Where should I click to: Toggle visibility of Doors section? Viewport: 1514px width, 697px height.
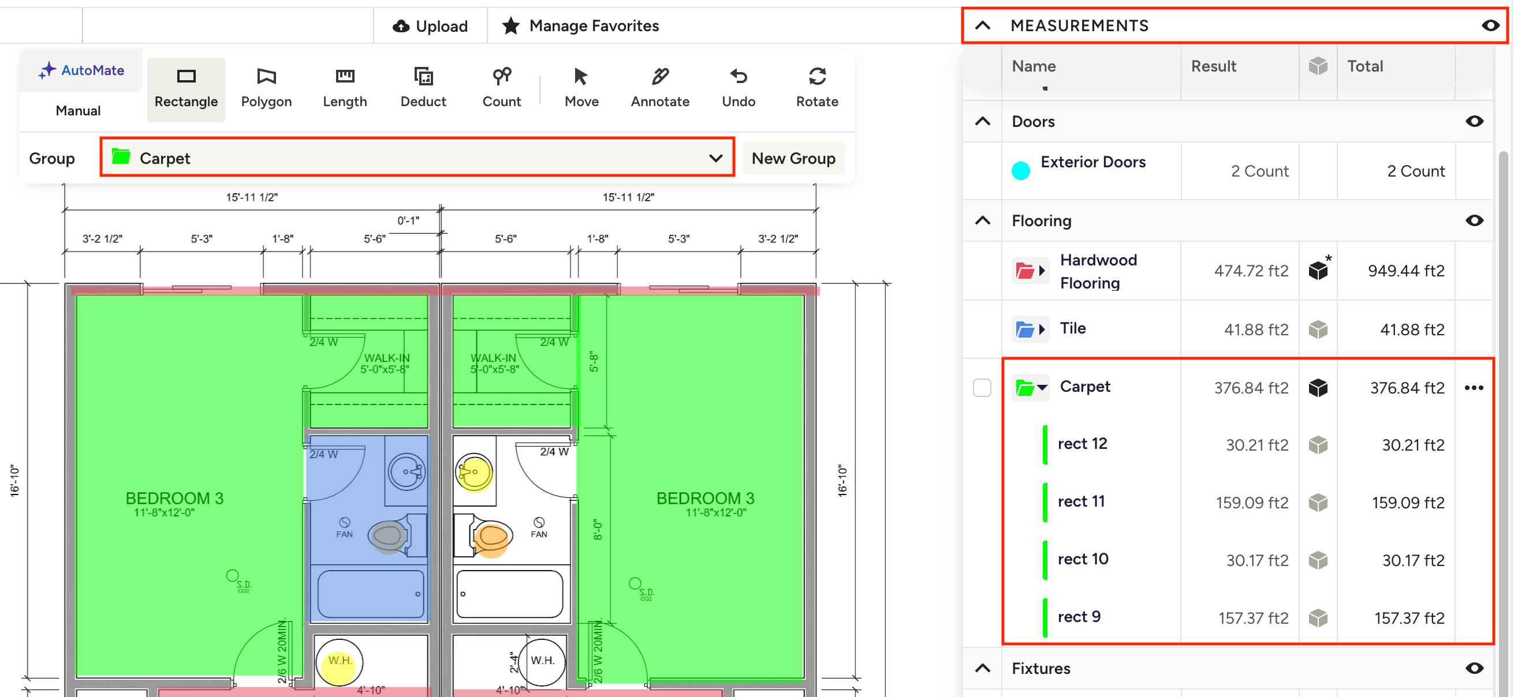[x=1474, y=122]
